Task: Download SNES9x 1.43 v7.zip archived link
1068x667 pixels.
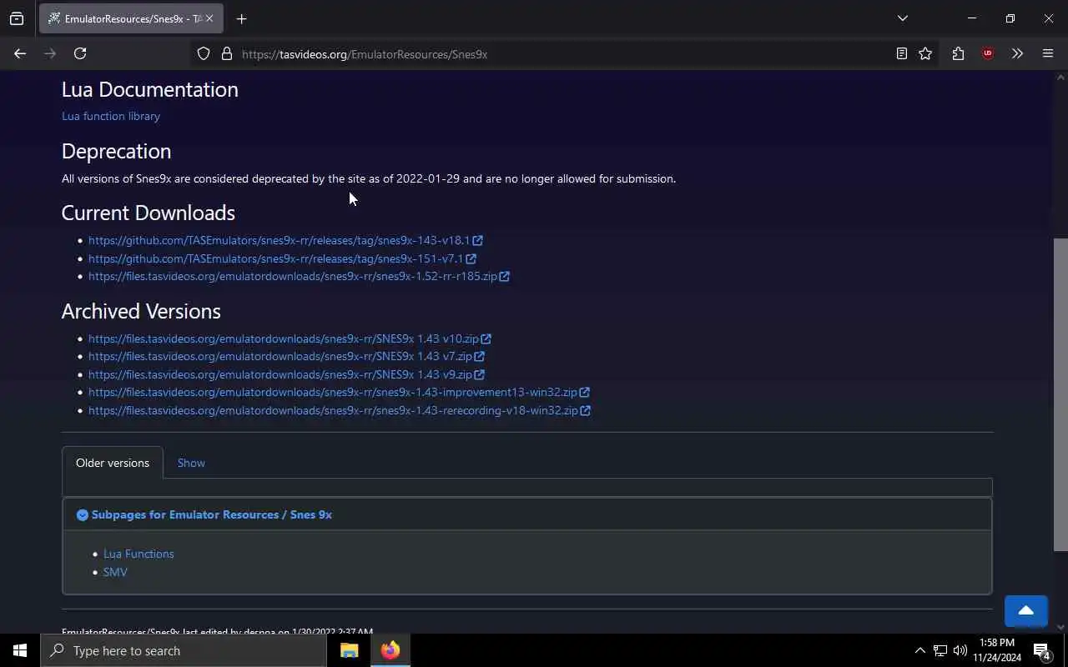Action: [x=280, y=356]
